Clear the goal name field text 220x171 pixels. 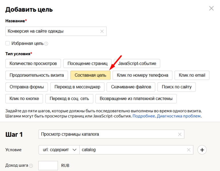[102, 31]
